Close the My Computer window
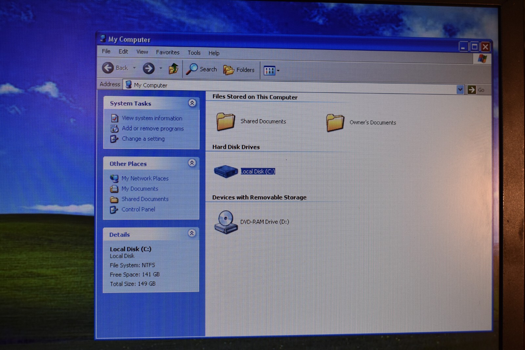This screenshot has height=350, width=525. pyautogui.click(x=486, y=47)
